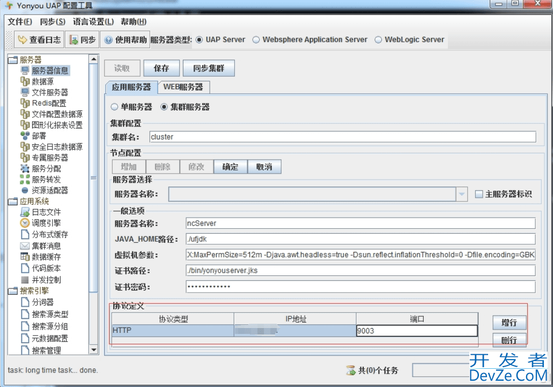The width and height of the screenshot is (553, 387).
Task: Click the 并发控制 lines icon
Action: (x=25, y=280)
